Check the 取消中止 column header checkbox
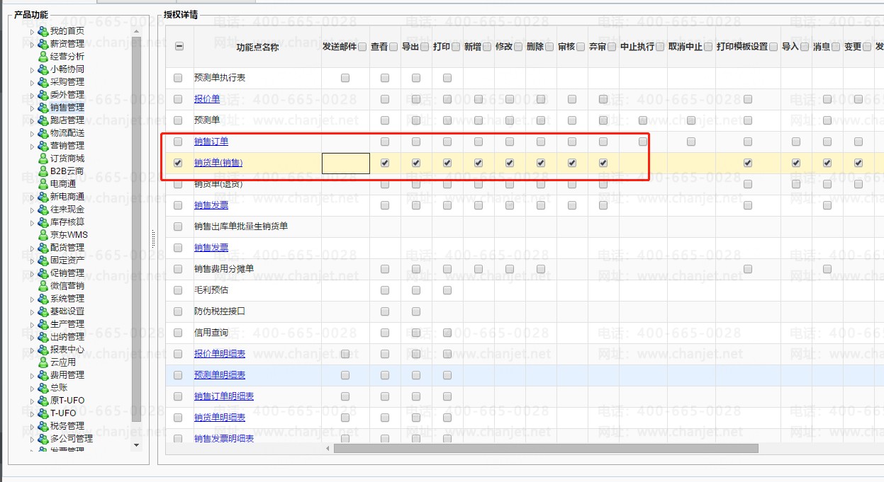Image resolution: width=884 pixels, height=482 pixels. 708,47
